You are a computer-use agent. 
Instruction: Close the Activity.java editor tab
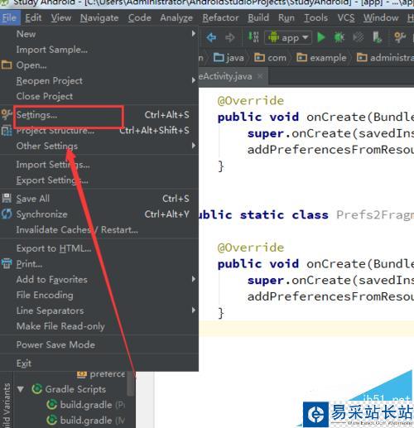coord(260,76)
